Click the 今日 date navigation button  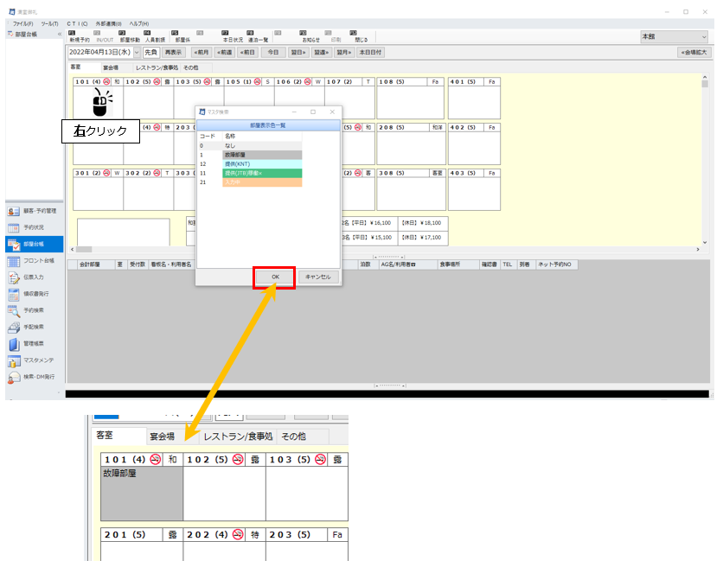coord(272,52)
